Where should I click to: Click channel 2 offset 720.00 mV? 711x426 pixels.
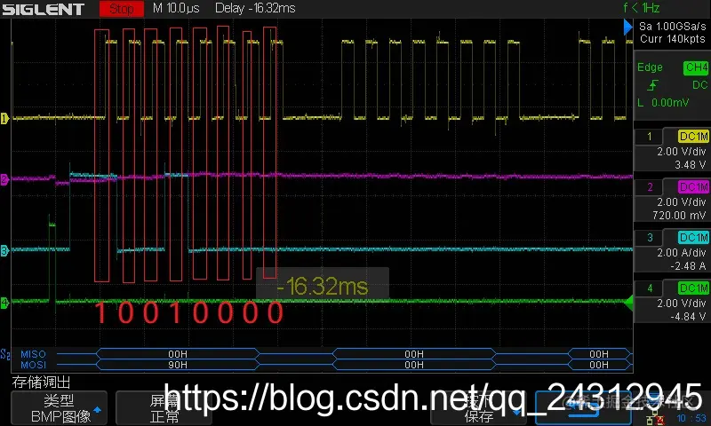click(680, 216)
